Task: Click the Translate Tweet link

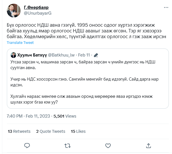Action: 20,42
